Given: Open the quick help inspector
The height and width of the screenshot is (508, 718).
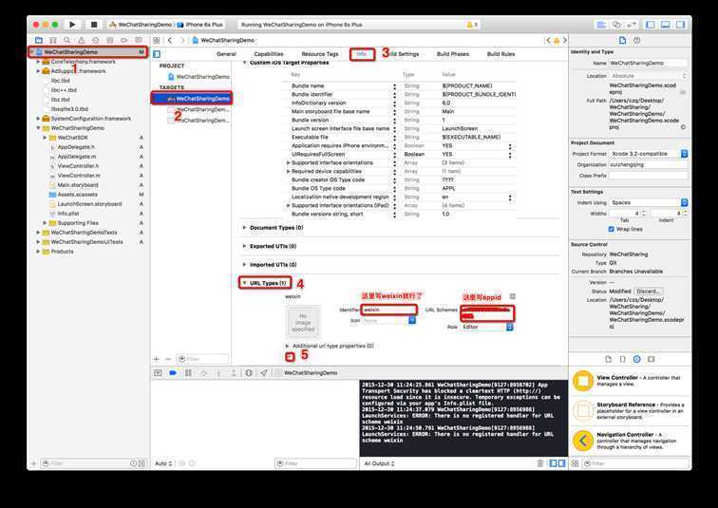Looking at the screenshot, I should [637, 40].
